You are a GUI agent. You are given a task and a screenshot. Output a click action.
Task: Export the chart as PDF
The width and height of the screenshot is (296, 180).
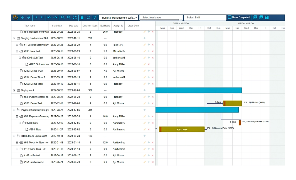255,17
